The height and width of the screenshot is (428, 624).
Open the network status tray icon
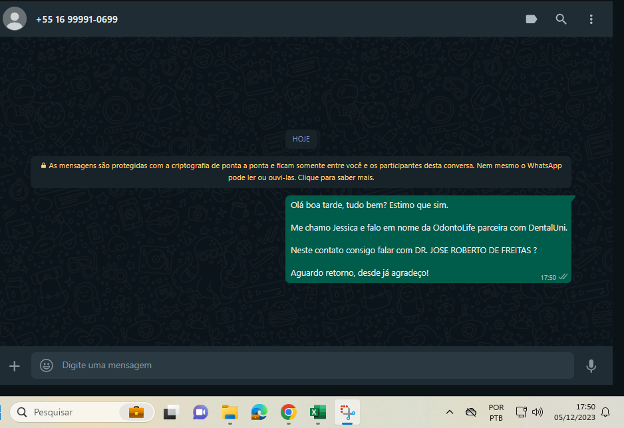521,412
